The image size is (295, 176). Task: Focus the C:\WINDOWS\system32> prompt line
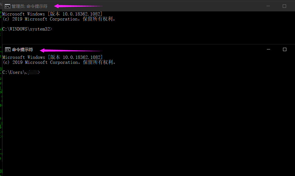click(x=27, y=29)
